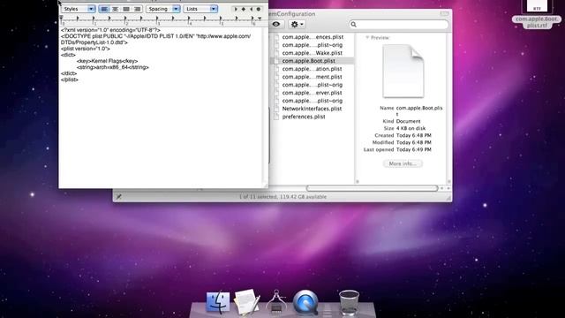Select the center tab stop diamond icon

click(x=244, y=9)
